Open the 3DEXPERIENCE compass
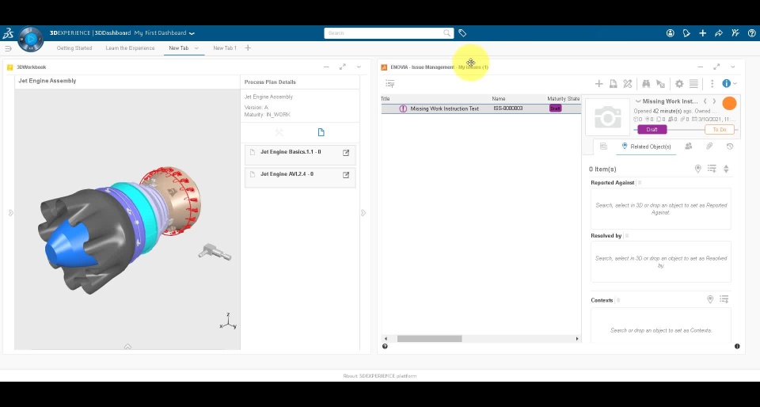The width and height of the screenshot is (760, 407). [31, 40]
